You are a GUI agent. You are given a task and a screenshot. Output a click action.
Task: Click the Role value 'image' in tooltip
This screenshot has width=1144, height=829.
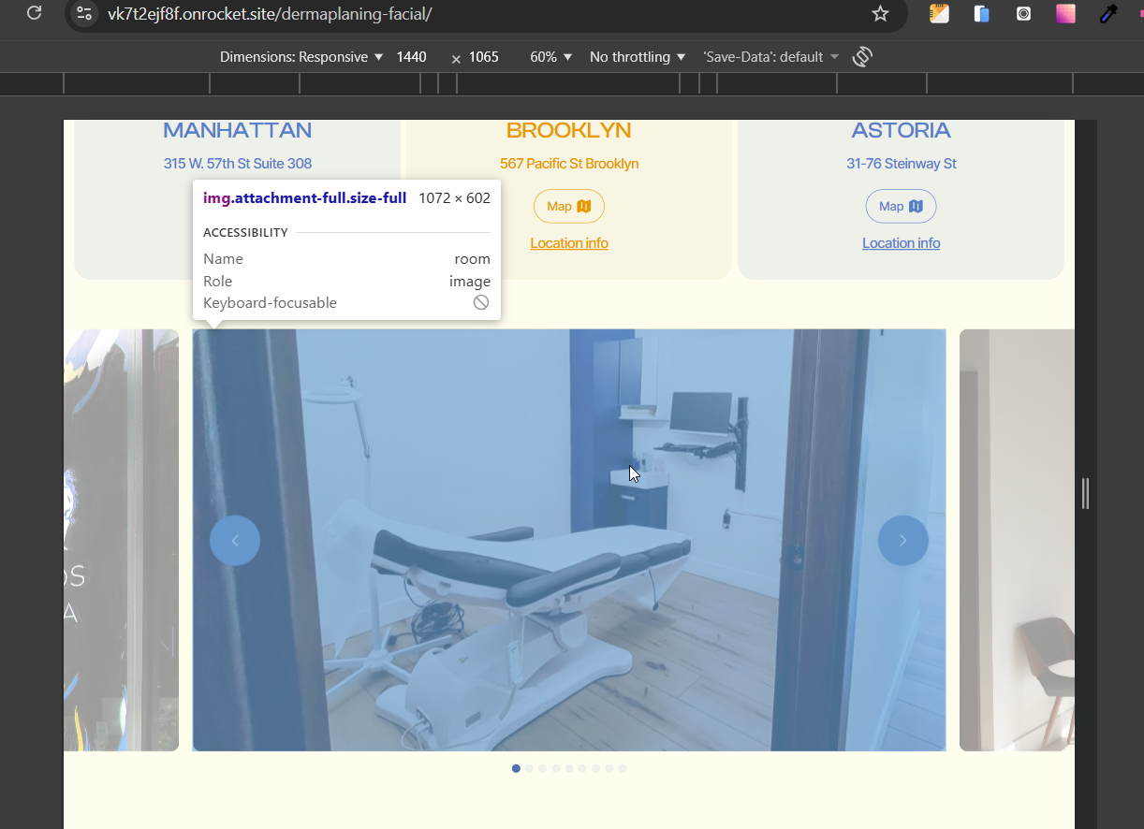(x=470, y=282)
